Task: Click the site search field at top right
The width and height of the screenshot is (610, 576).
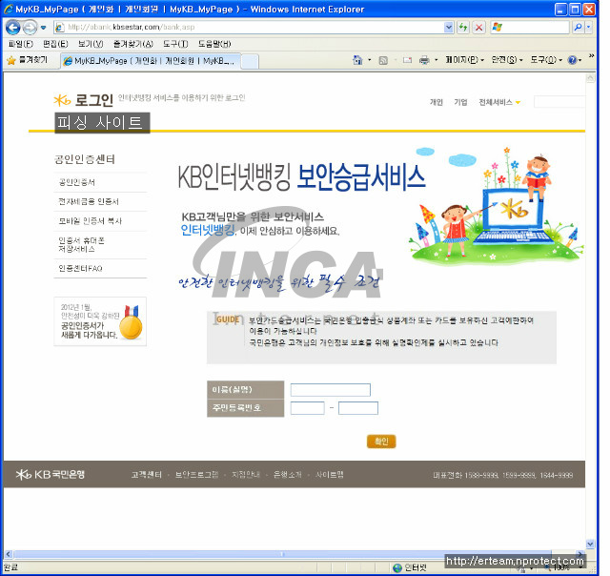Action: [x=559, y=102]
